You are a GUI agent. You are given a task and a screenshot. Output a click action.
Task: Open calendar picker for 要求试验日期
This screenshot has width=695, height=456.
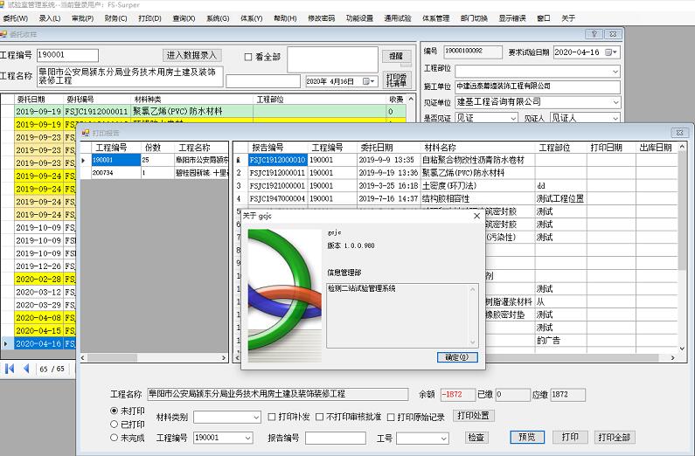point(613,52)
